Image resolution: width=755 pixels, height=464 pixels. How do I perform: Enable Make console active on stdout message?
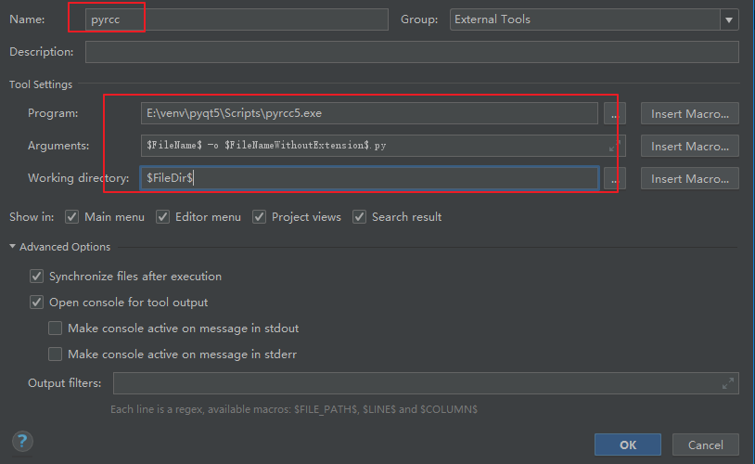pos(55,329)
